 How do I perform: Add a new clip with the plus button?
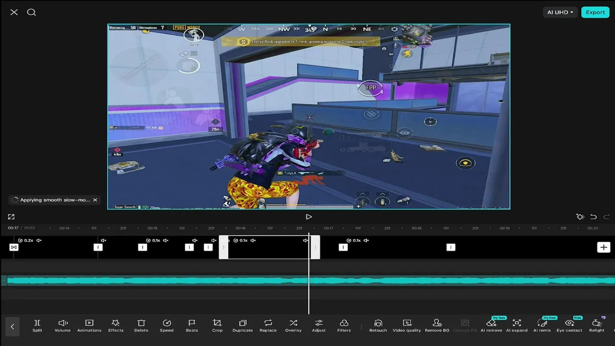[603, 247]
